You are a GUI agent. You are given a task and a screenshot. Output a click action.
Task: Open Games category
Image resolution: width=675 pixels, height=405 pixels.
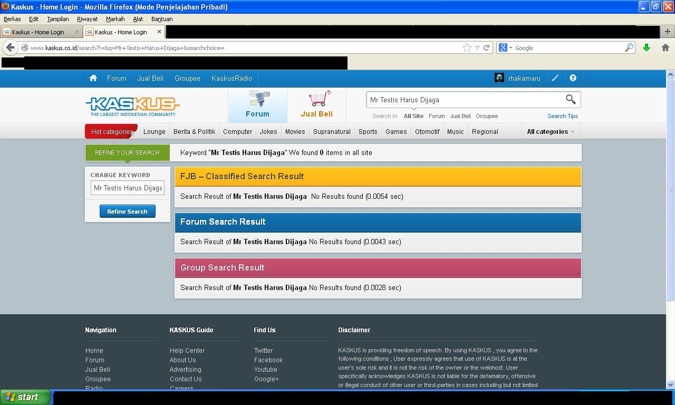pos(396,131)
